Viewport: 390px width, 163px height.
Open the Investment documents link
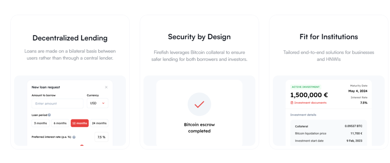point(310,103)
